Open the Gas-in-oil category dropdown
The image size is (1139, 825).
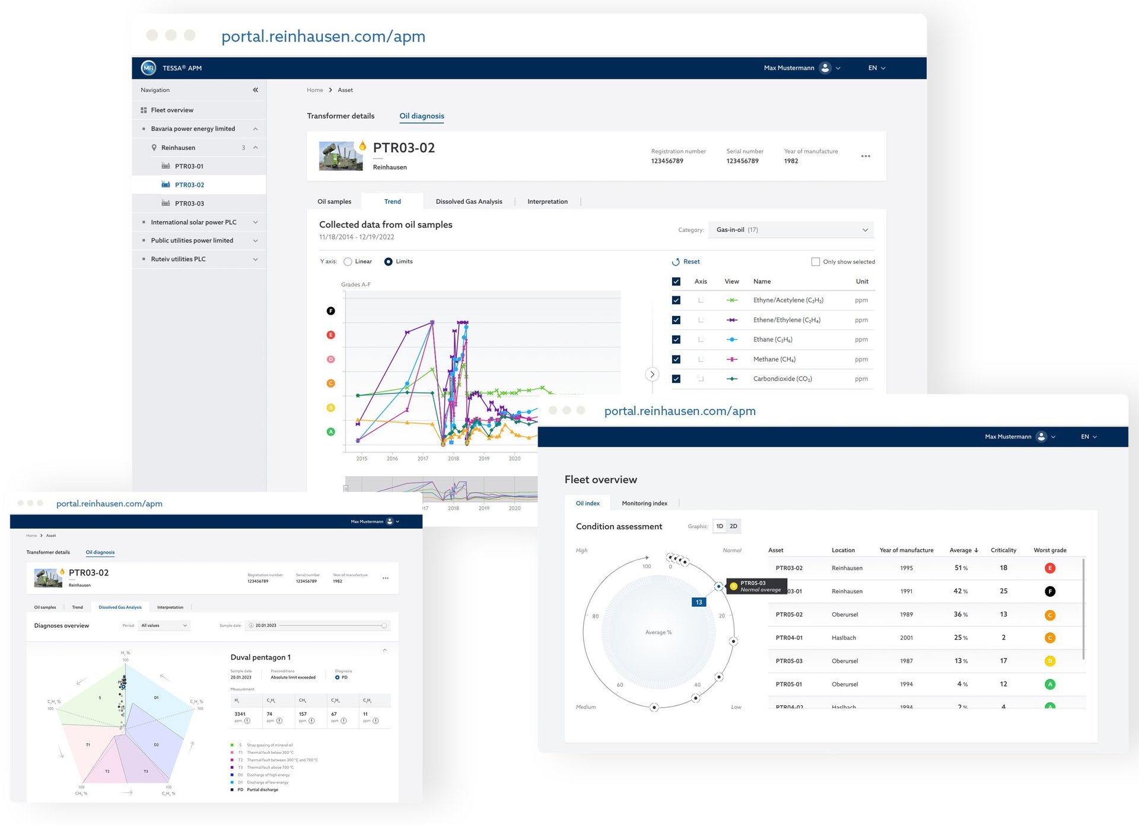tap(790, 230)
